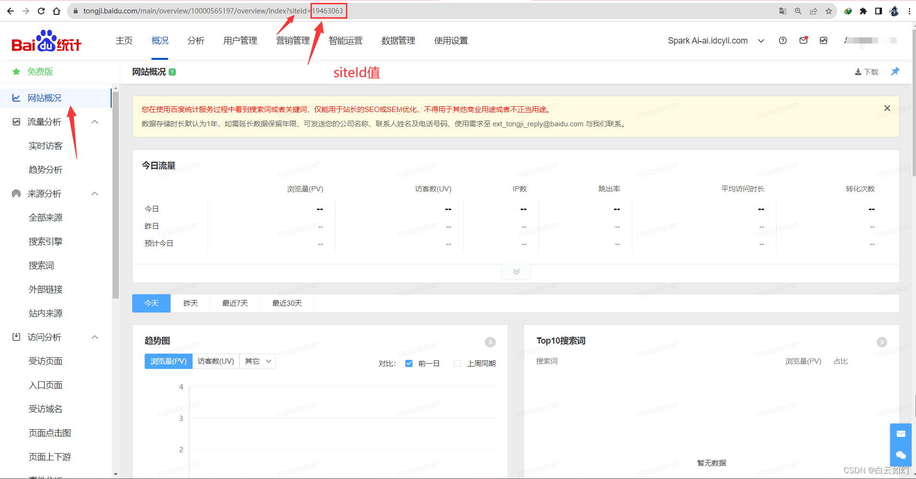
Task: Open the 数据管理 top menu
Action: [399, 41]
